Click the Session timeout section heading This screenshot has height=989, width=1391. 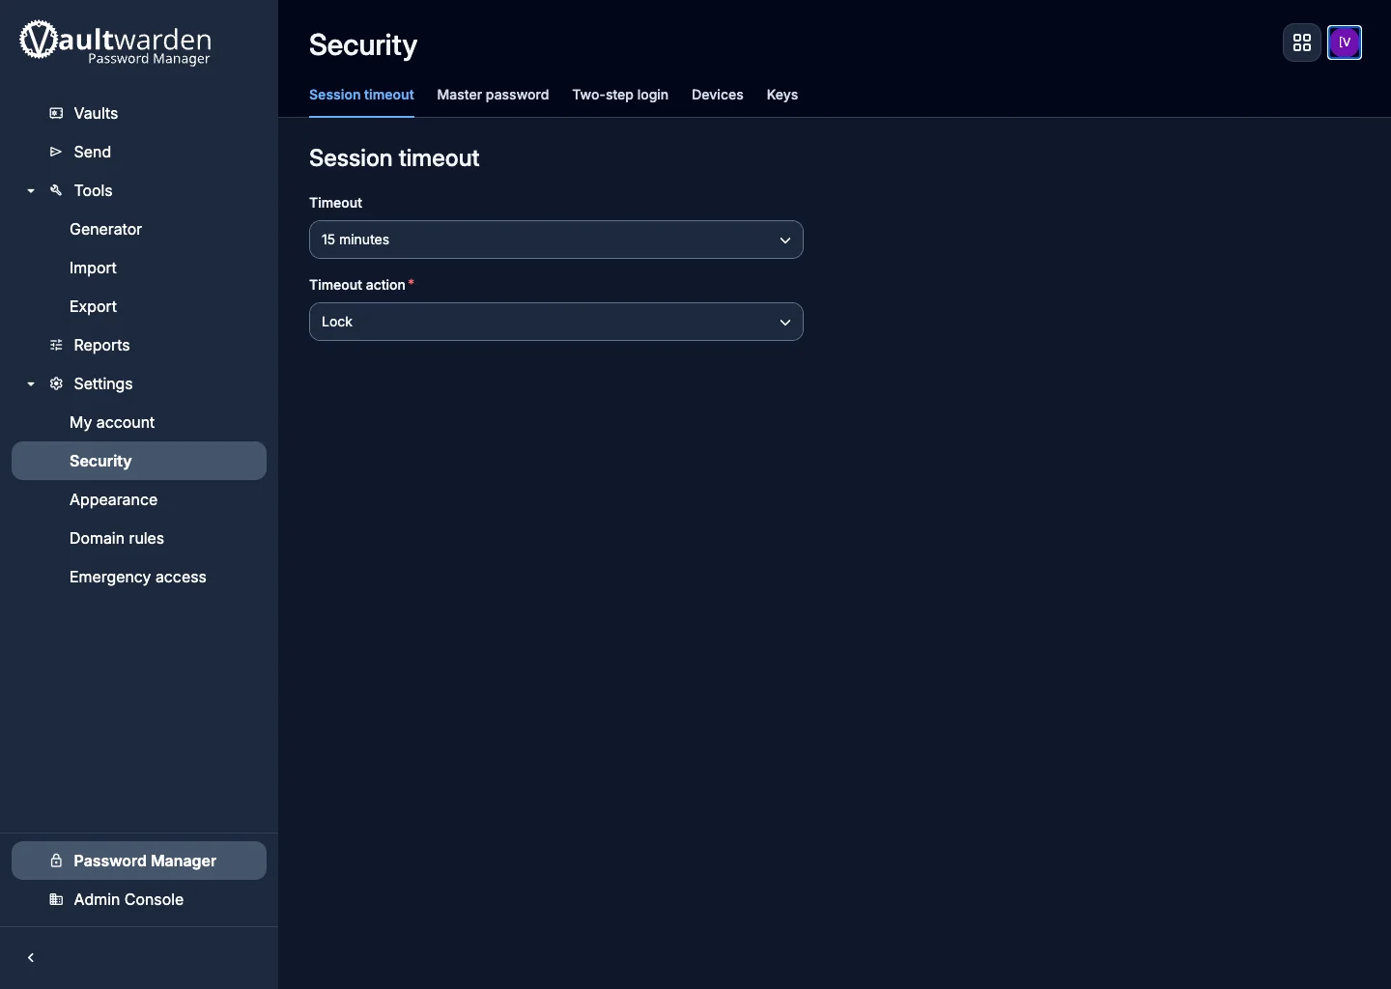tap(394, 158)
